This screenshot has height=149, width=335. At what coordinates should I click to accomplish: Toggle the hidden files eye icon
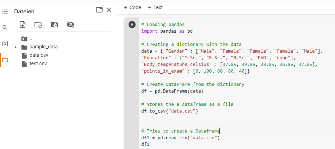(x=70, y=25)
